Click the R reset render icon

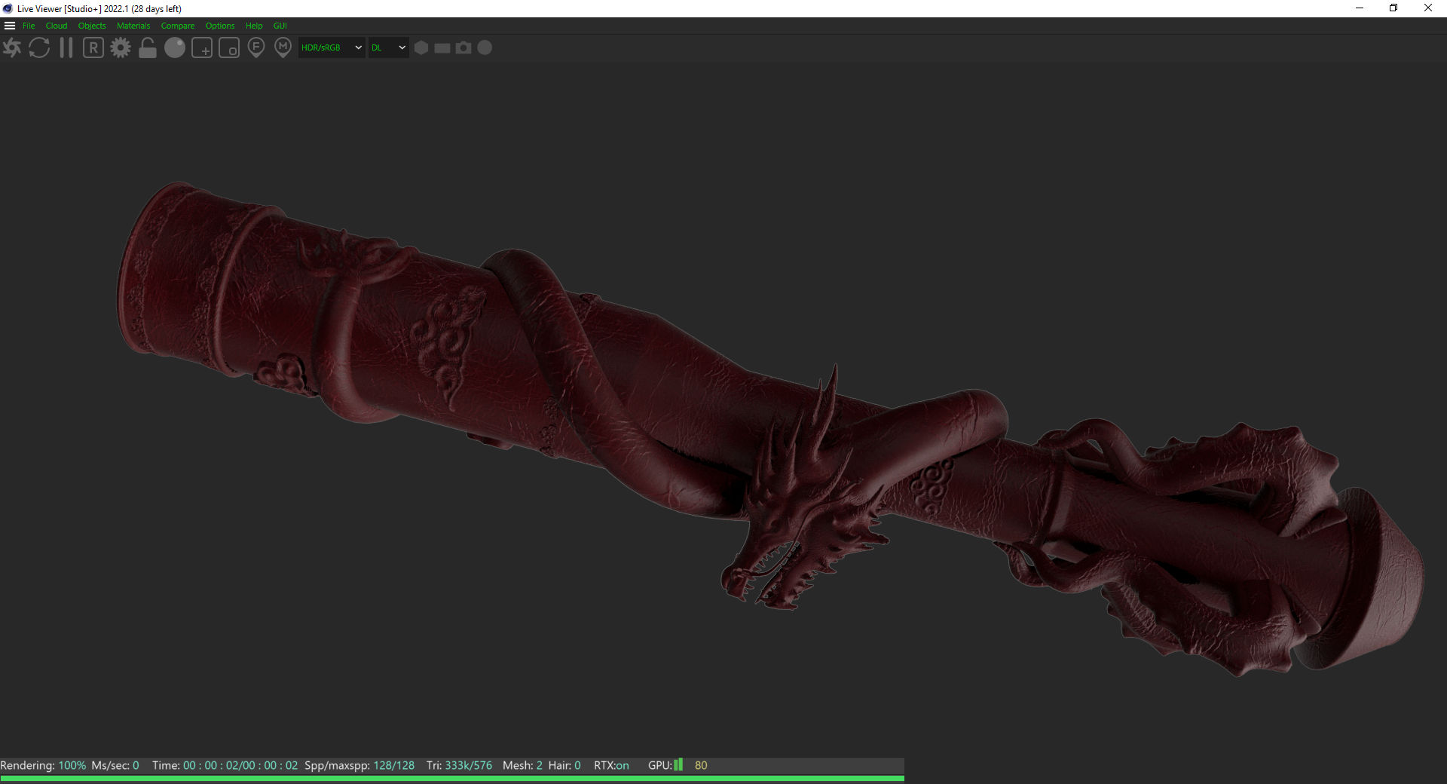[93, 48]
